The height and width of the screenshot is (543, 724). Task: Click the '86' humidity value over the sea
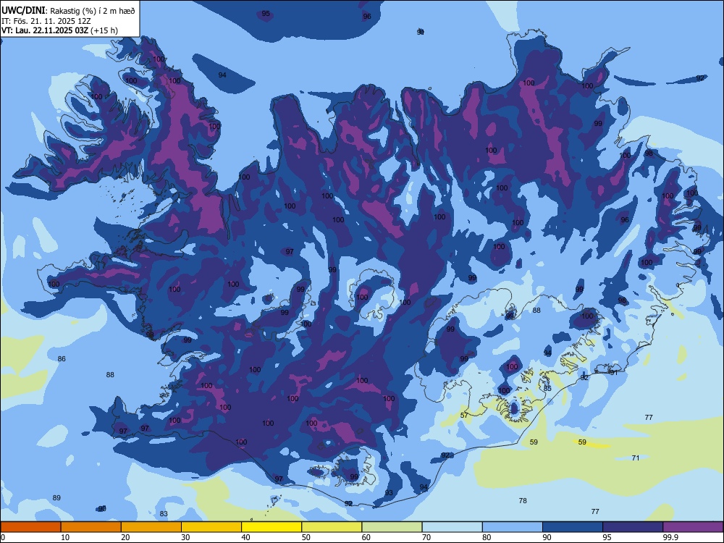(x=62, y=359)
